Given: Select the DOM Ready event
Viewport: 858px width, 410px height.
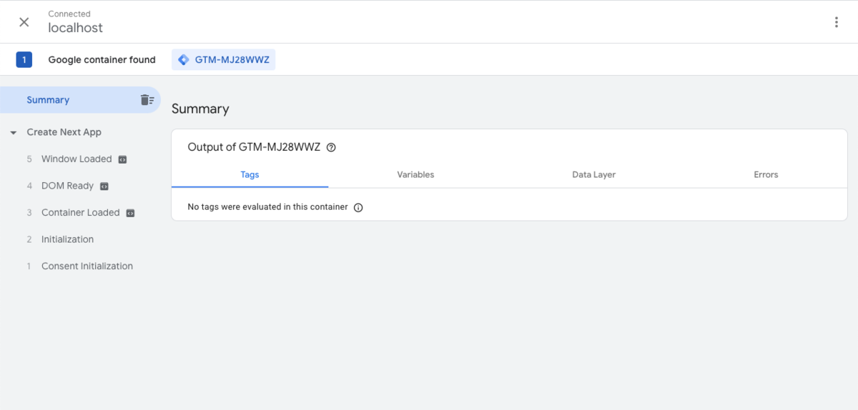Looking at the screenshot, I should pyautogui.click(x=67, y=186).
